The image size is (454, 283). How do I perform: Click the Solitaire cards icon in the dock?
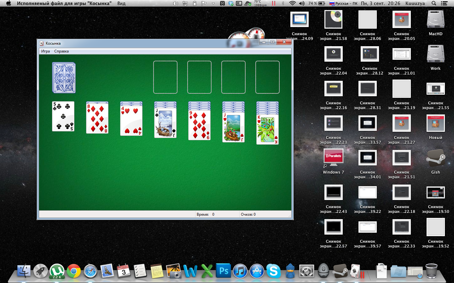pyautogui.click(x=356, y=271)
